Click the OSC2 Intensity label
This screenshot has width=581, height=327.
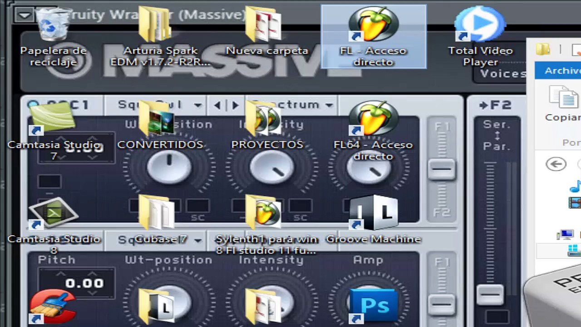271,260
